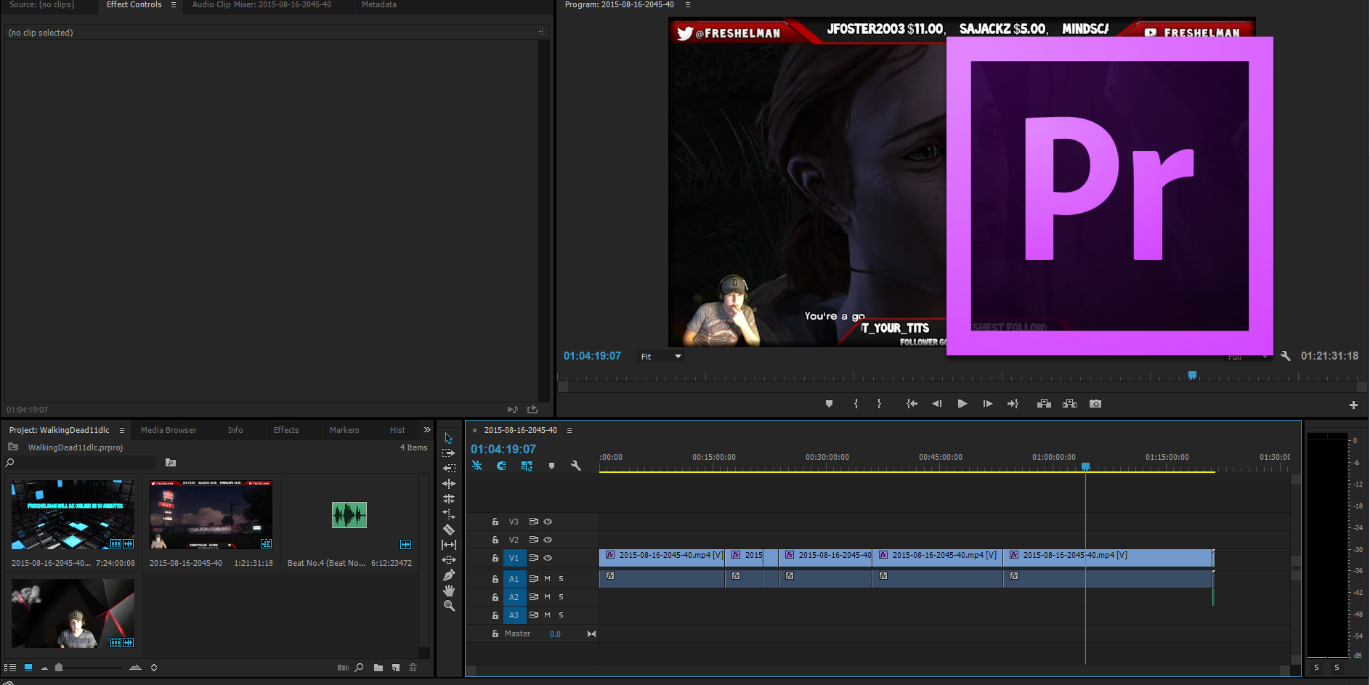Export frame with camera icon
Screen dimensions: 1370x685
(x=1095, y=404)
